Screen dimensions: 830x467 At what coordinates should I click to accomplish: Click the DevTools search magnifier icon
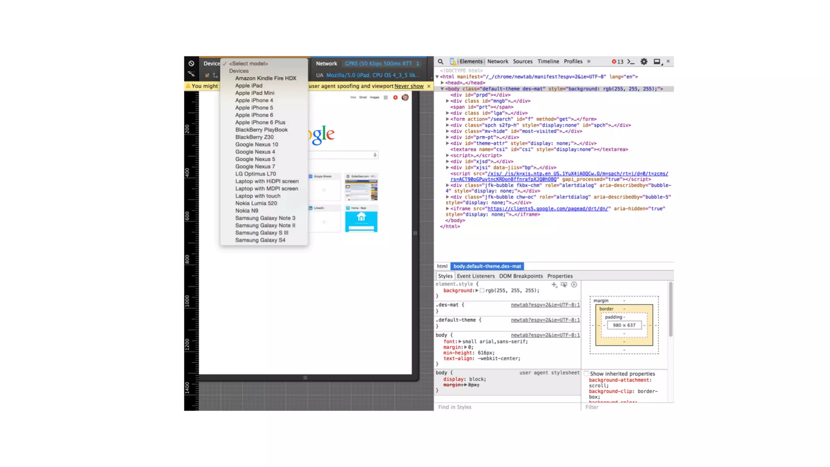pyautogui.click(x=441, y=62)
